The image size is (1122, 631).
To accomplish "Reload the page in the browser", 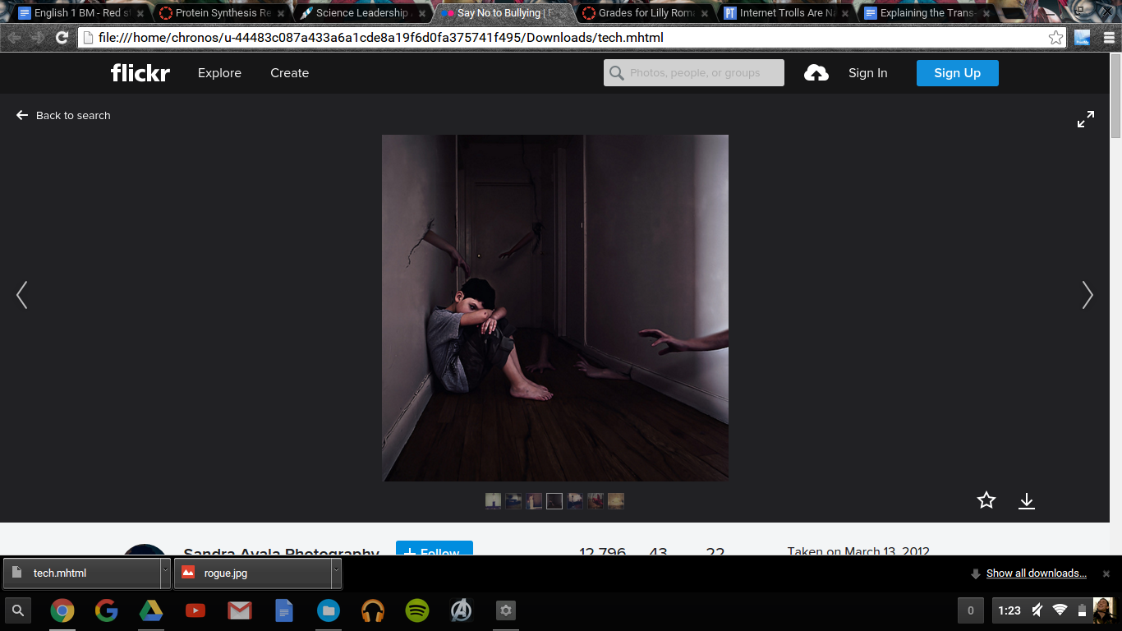I will [x=62, y=38].
